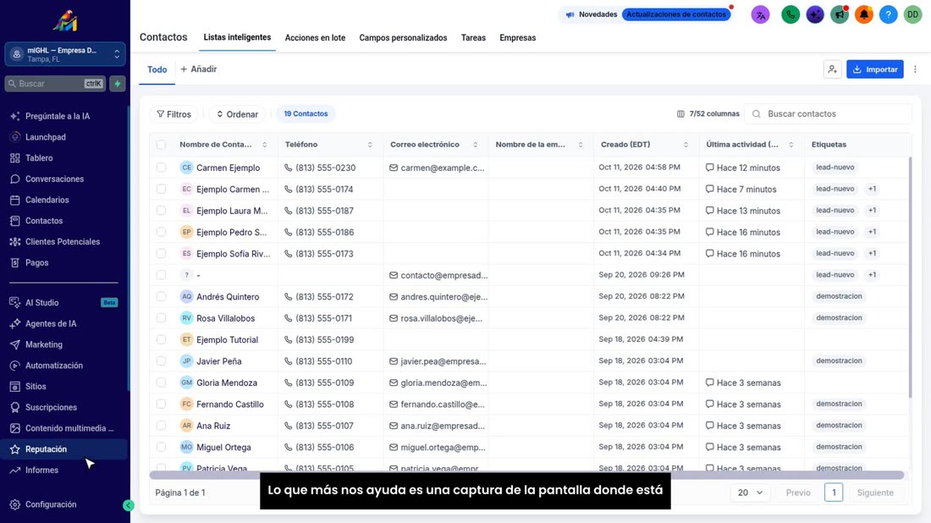Click the purple AI sparkle icon in top bar
The height and width of the screenshot is (523, 931).
click(x=814, y=14)
